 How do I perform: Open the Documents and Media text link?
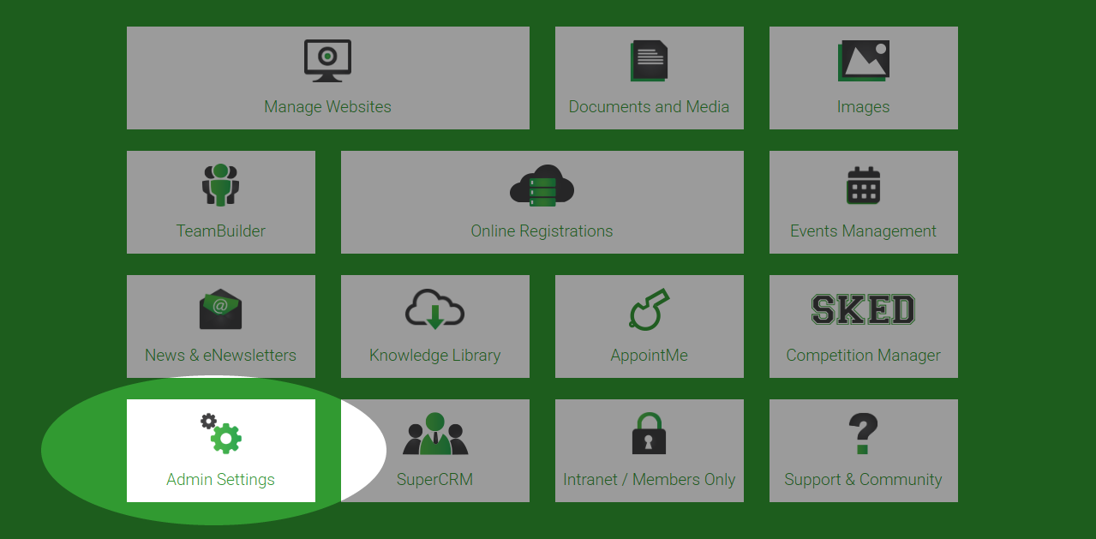click(x=649, y=107)
